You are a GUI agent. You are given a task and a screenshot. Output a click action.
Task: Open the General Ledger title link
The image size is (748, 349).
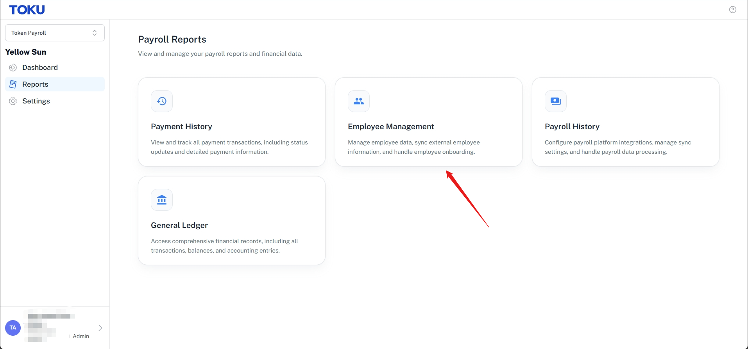[x=179, y=225]
